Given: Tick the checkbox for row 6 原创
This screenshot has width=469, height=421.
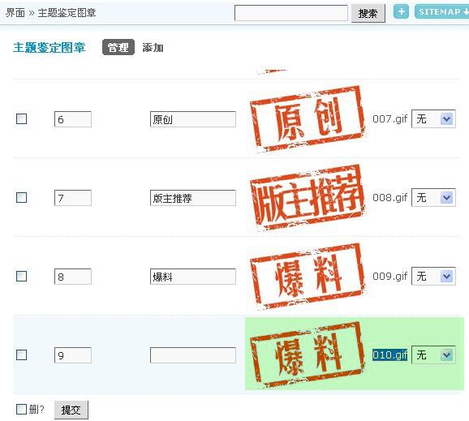Looking at the screenshot, I should (22, 118).
